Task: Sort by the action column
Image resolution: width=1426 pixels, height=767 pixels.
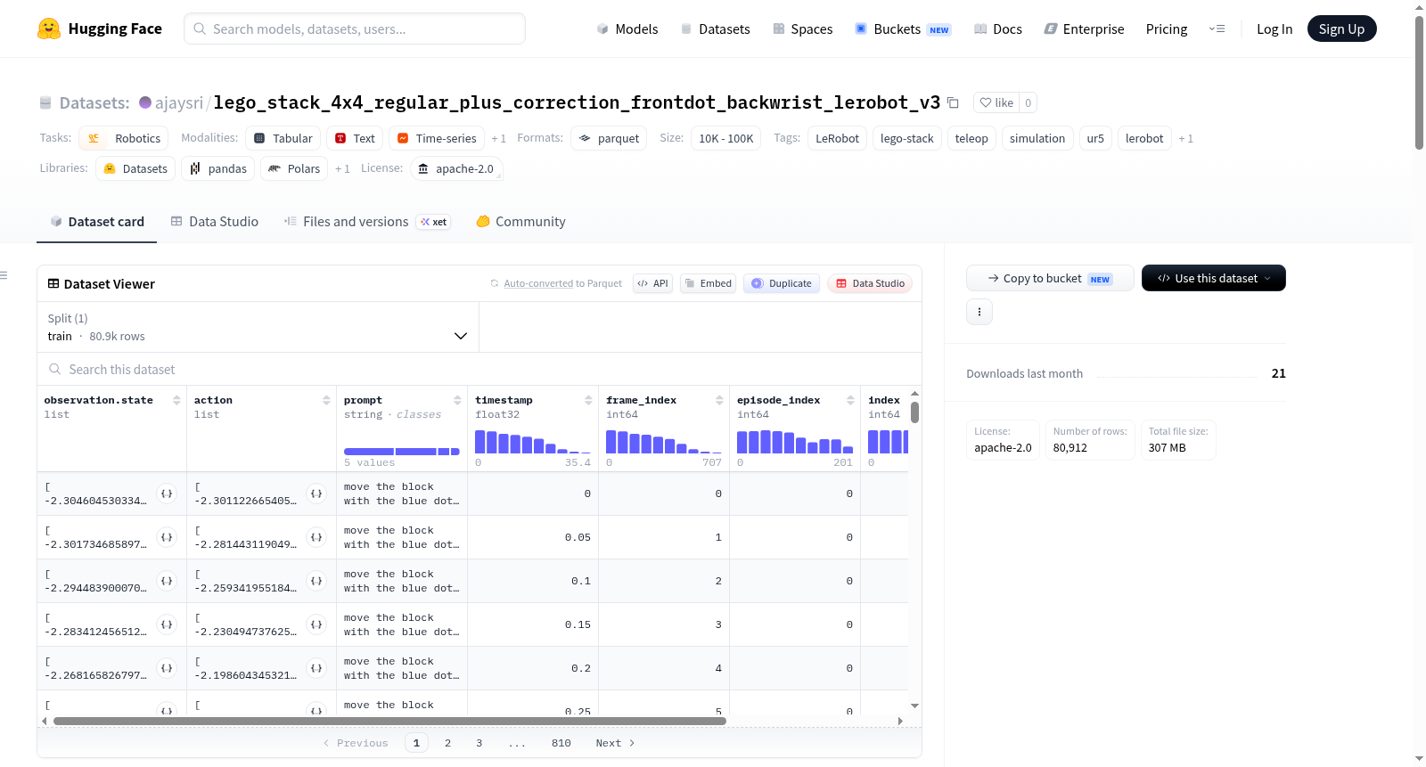Action: [326, 400]
